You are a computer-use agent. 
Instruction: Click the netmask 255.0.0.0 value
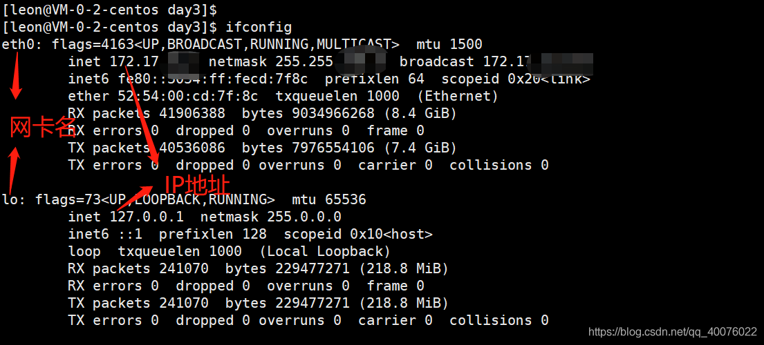pyautogui.click(x=271, y=217)
